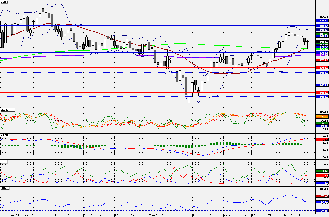The width and height of the screenshot is (329, 217).
Task: Click the Data panel label
Action: click(4, 2)
